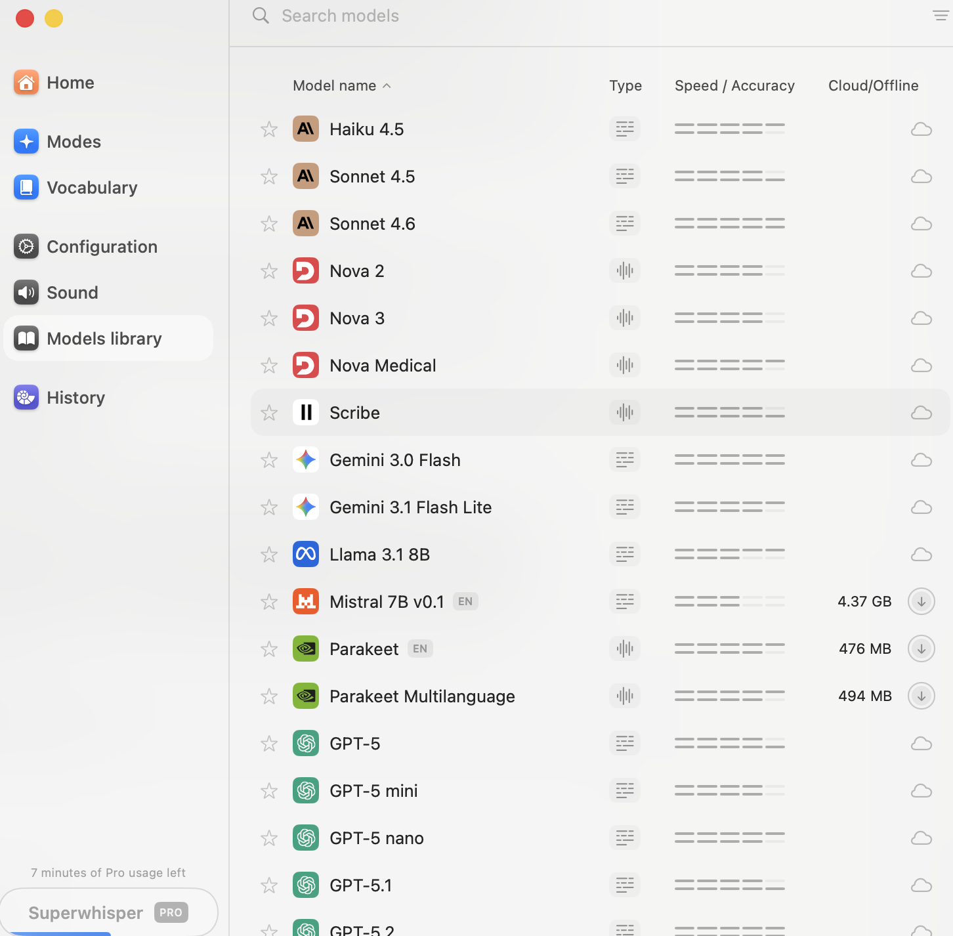Click the Configuration gear icon

point(26,247)
